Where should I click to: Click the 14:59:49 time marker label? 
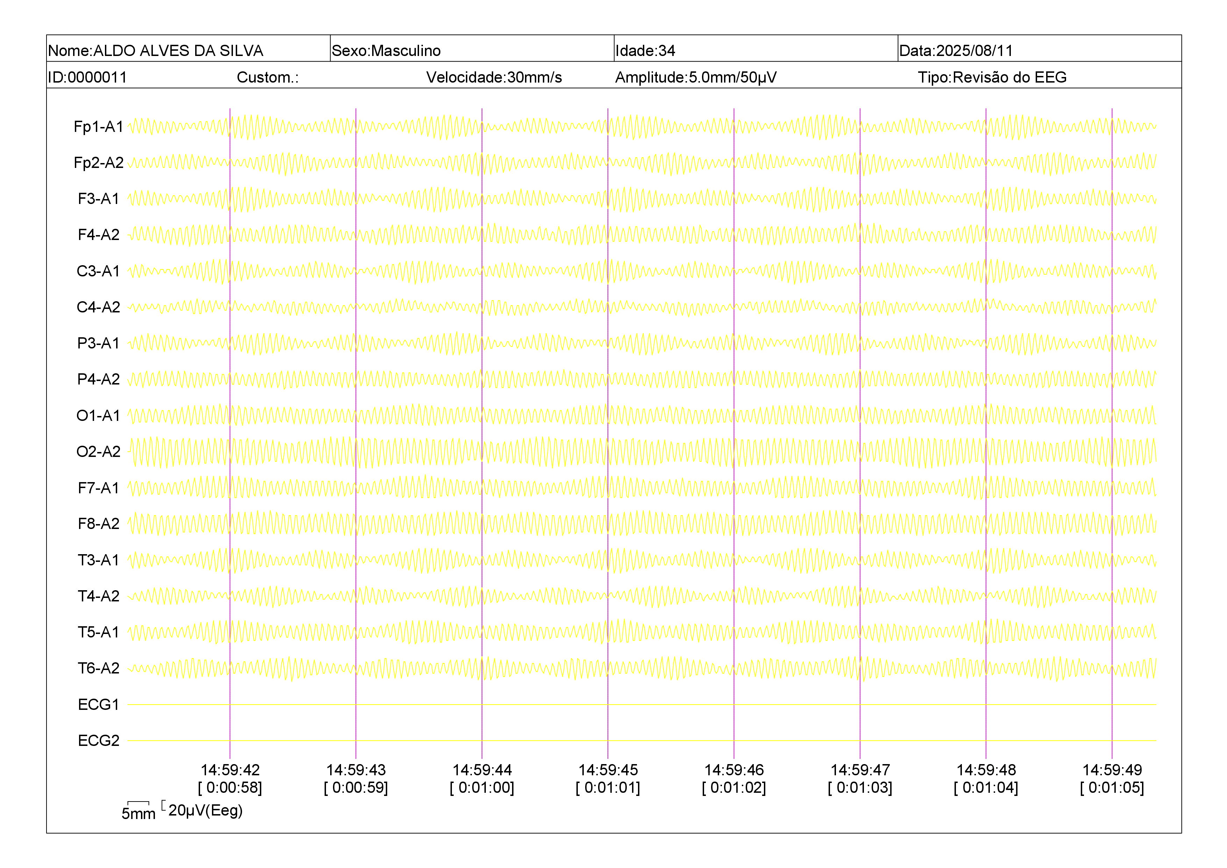(1112, 770)
